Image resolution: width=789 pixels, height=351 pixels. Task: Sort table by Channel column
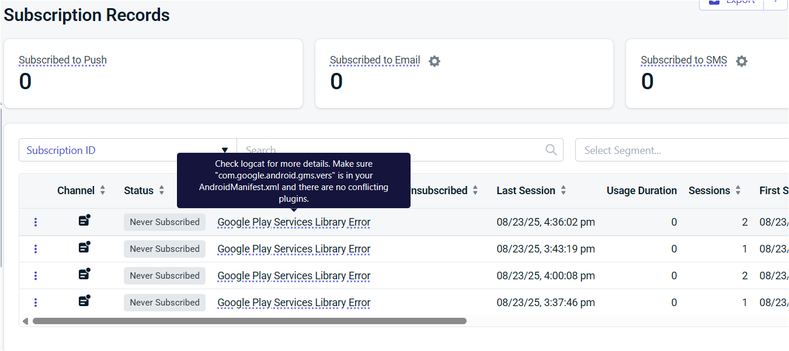tap(103, 191)
